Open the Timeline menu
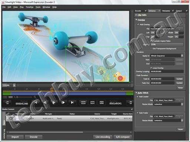 (x=29, y=7)
